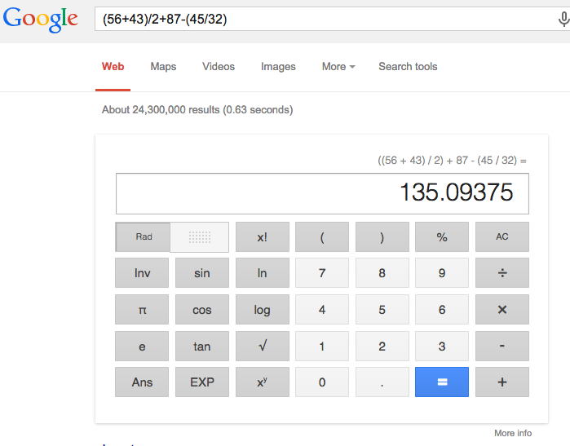Click the subtraction minus key
This screenshot has width=570, height=446.
(x=502, y=346)
